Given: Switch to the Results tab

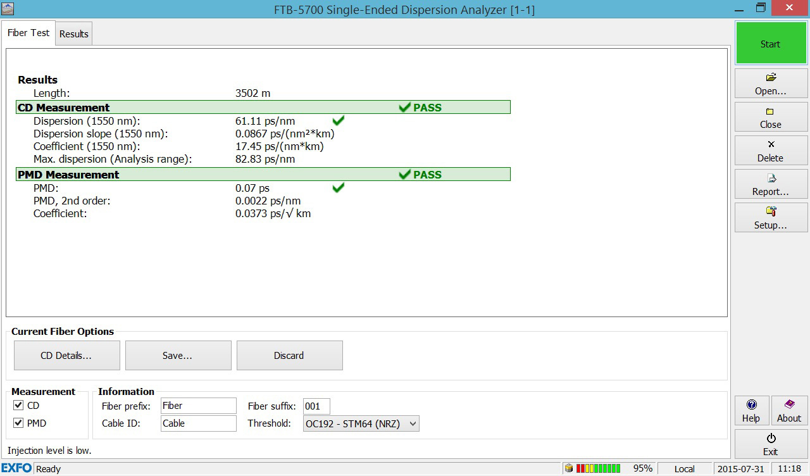Looking at the screenshot, I should coord(74,34).
